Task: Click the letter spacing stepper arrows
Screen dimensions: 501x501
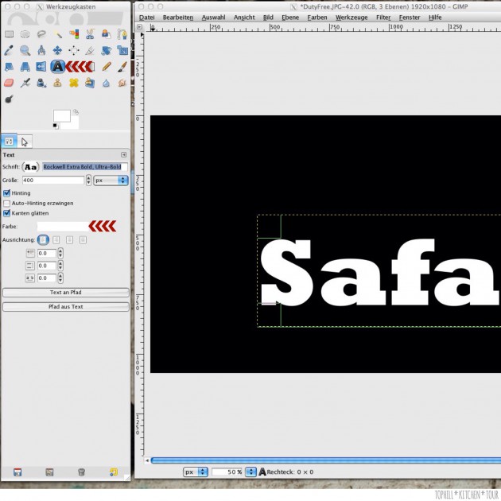Action: coord(60,278)
